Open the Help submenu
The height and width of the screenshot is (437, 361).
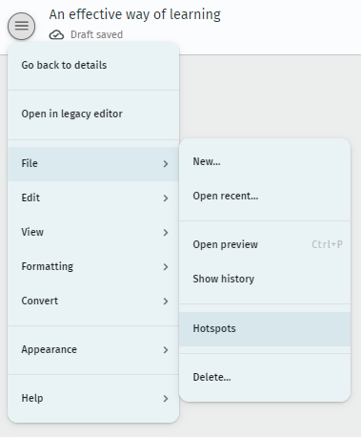click(93, 398)
